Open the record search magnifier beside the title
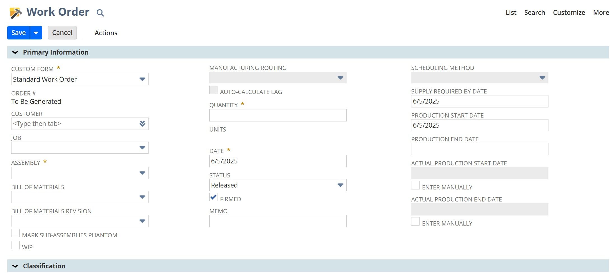The width and height of the screenshot is (616, 279). (x=100, y=13)
